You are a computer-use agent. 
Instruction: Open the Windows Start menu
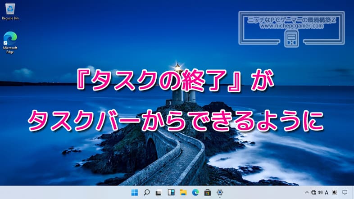[x=135, y=192]
